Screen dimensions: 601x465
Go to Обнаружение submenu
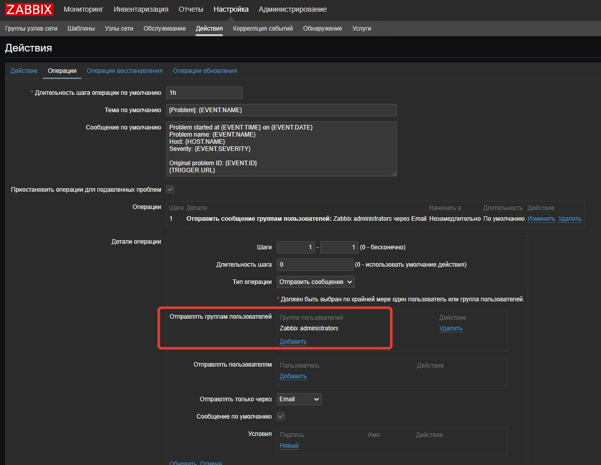(x=322, y=29)
